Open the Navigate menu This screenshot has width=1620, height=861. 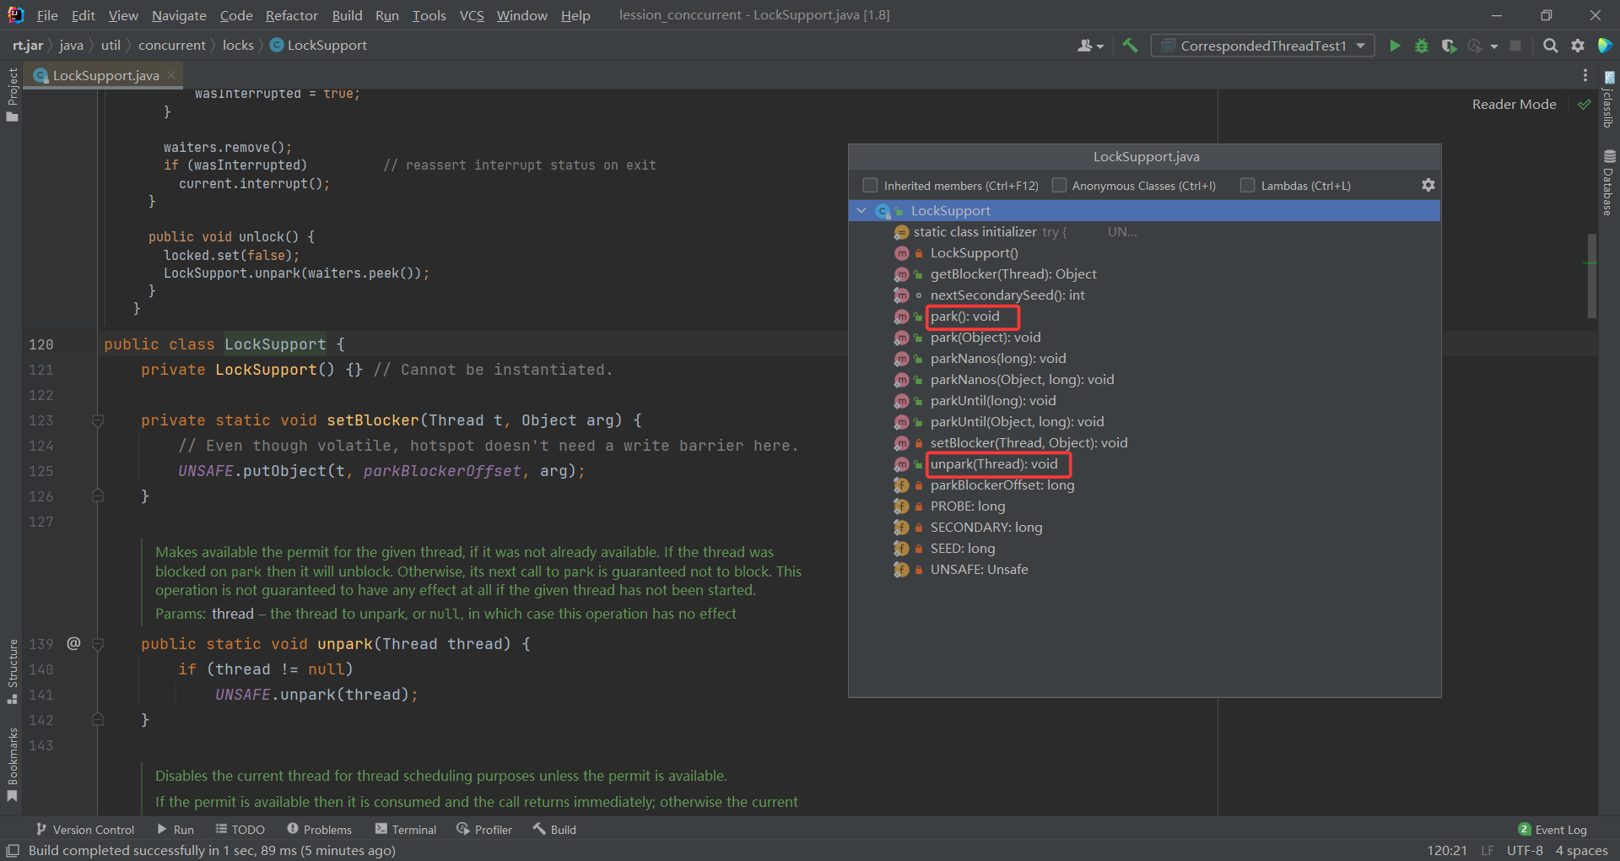(179, 15)
